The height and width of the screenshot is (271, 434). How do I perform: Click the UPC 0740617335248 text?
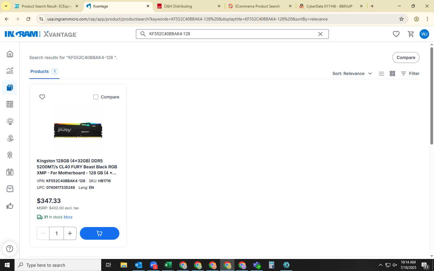56,188
